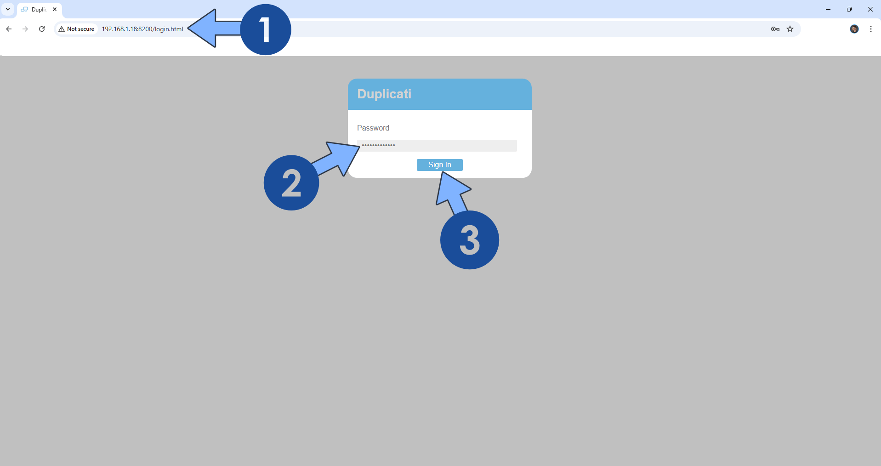This screenshot has width=881, height=466.
Task: Click the Password label text
Action: point(373,128)
